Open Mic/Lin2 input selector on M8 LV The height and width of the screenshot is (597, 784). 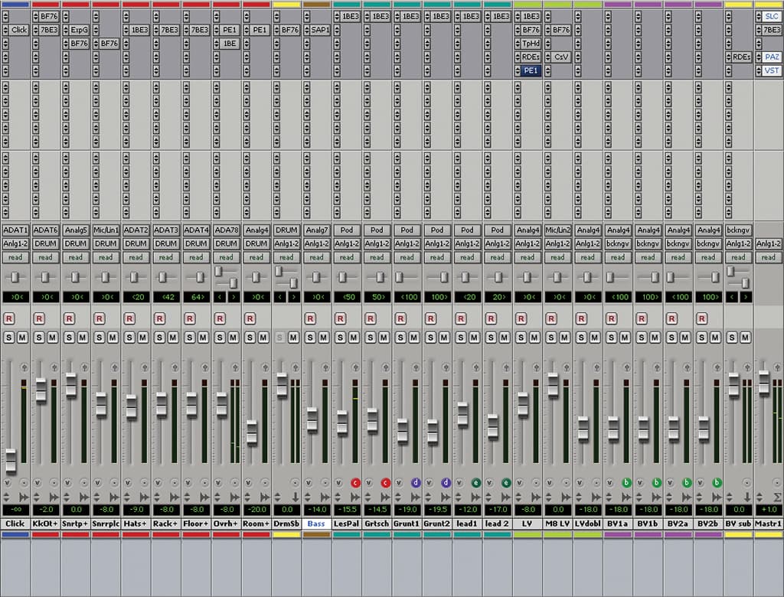pos(557,230)
